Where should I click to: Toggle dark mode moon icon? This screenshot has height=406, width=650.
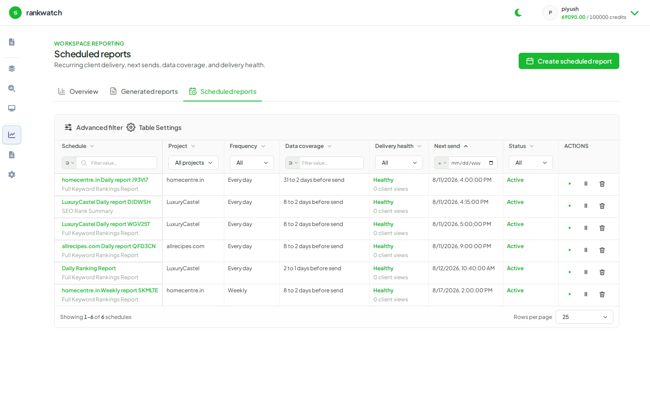point(518,13)
